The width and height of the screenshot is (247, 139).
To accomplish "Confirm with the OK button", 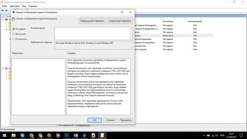I will 95,120.
